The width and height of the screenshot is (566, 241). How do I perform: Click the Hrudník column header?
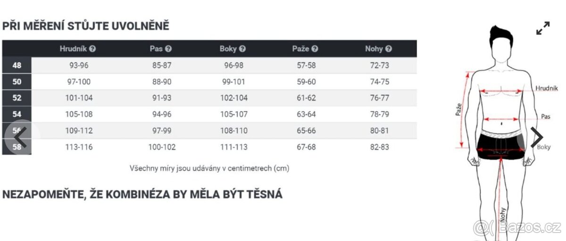click(73, 48)
